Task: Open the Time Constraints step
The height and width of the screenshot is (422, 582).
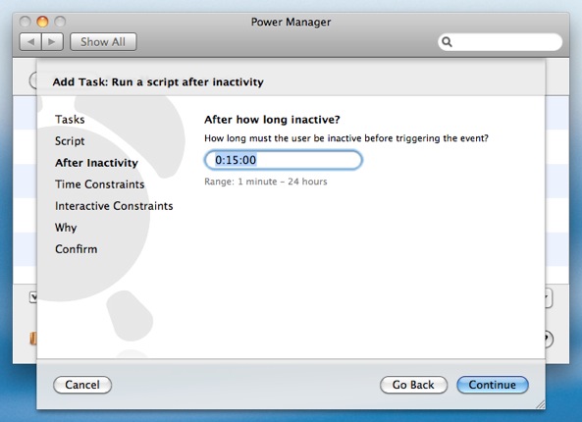Action: 100,185
